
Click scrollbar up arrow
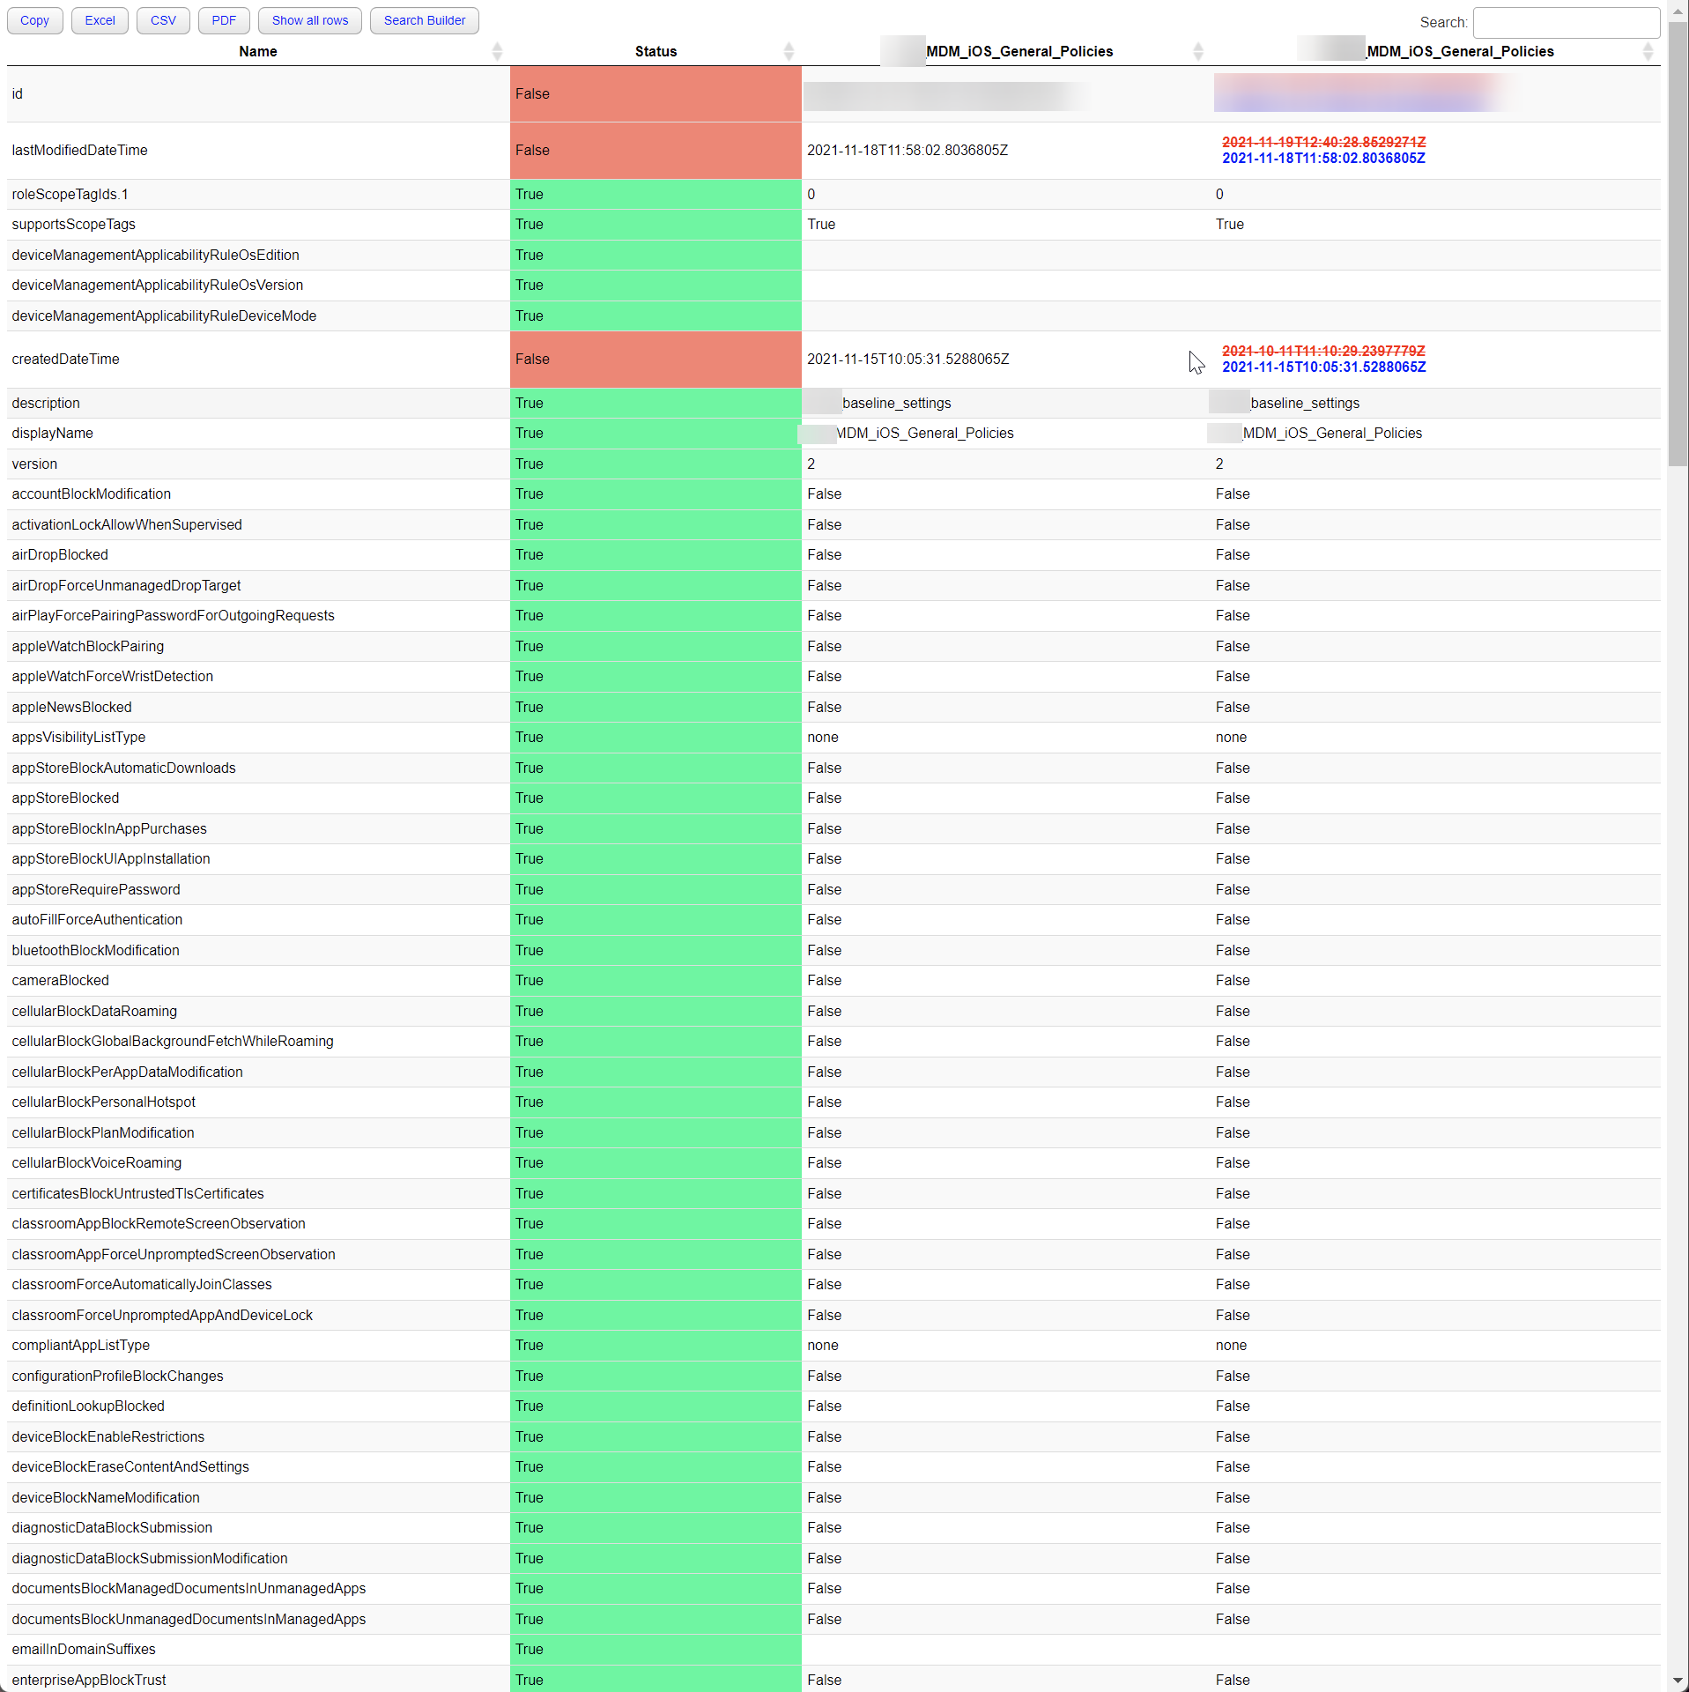coord(1678,9)
